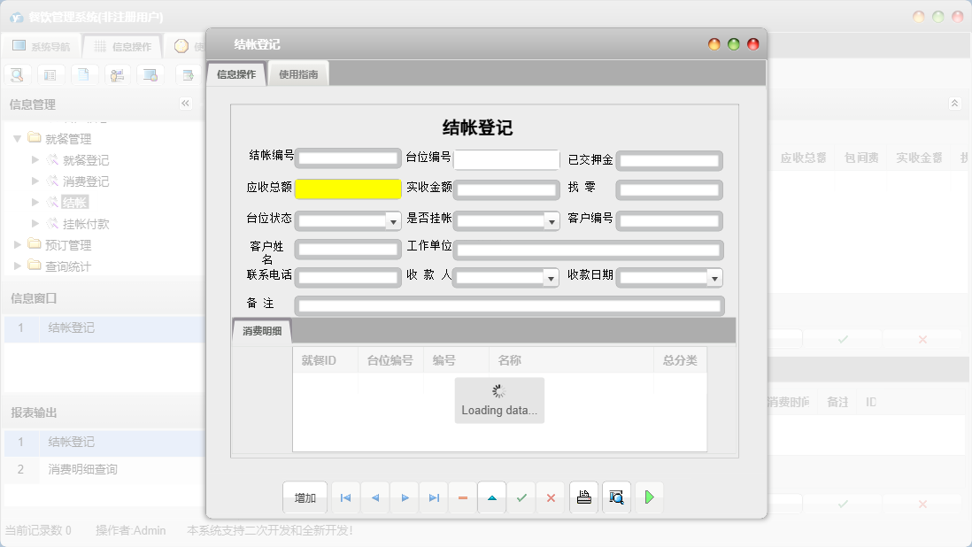Open the 台位状态 dropdown
Viewport: 972px width, 547px height.
click(394, 220)
